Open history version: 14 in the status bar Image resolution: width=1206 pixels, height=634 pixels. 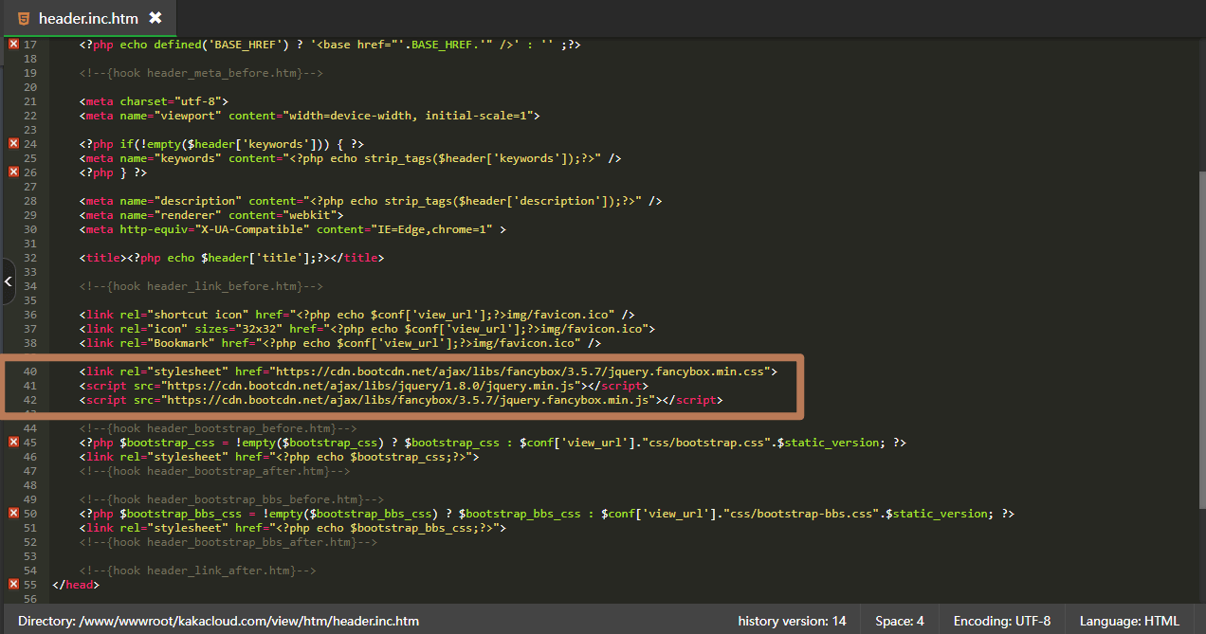point(792,621)
